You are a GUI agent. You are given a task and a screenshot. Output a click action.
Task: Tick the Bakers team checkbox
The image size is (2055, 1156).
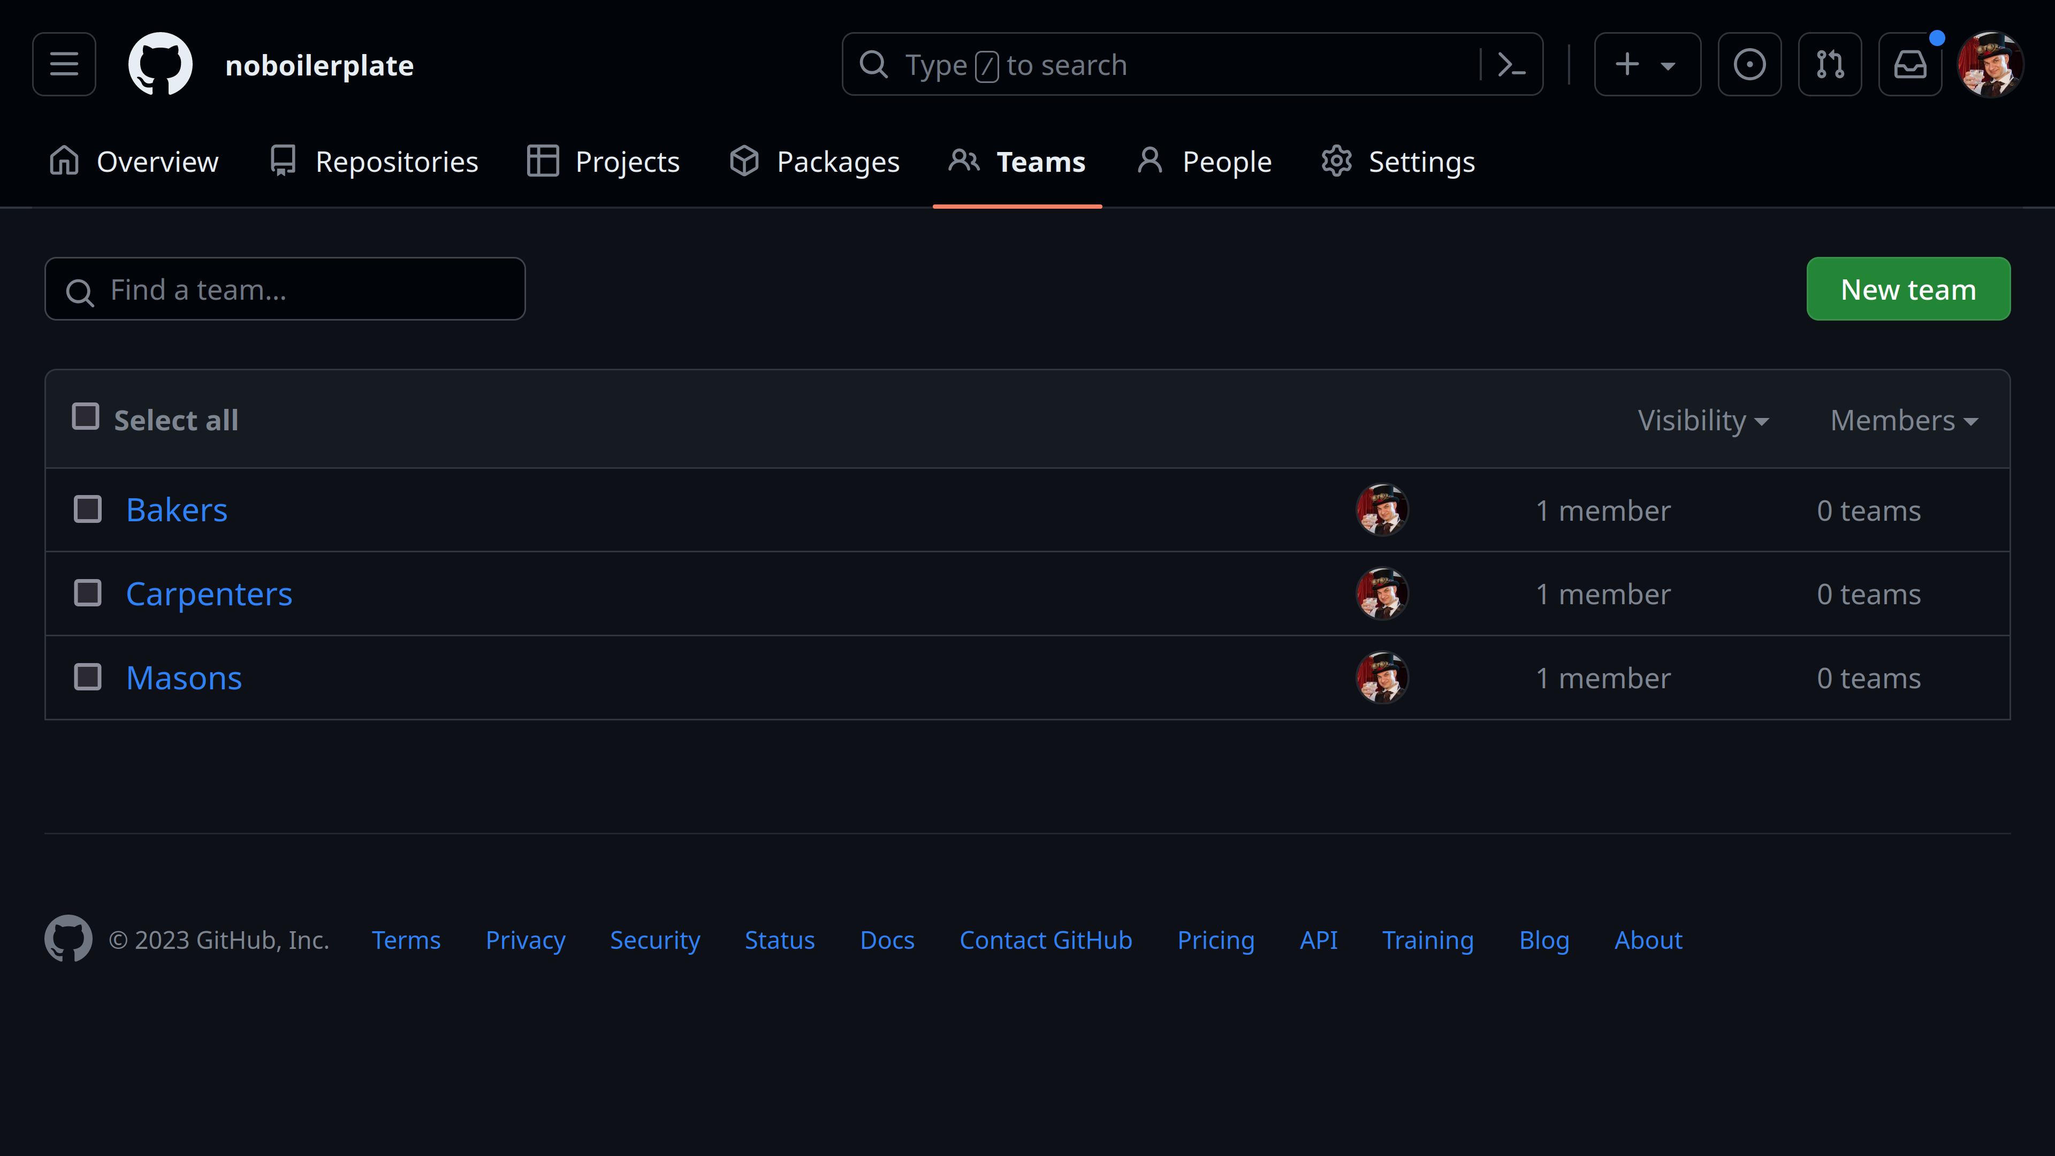(88, 509)
